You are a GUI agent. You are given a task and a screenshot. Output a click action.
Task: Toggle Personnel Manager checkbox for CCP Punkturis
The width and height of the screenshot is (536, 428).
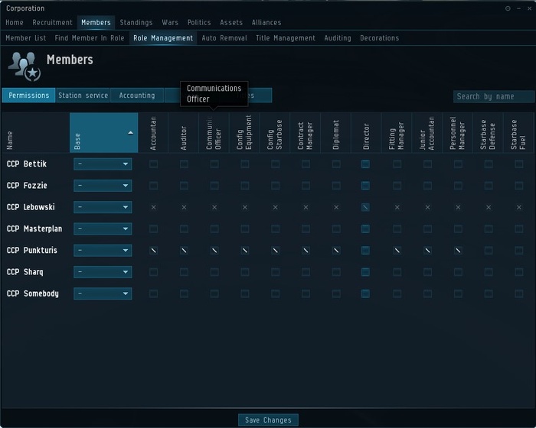click(458, 251)
